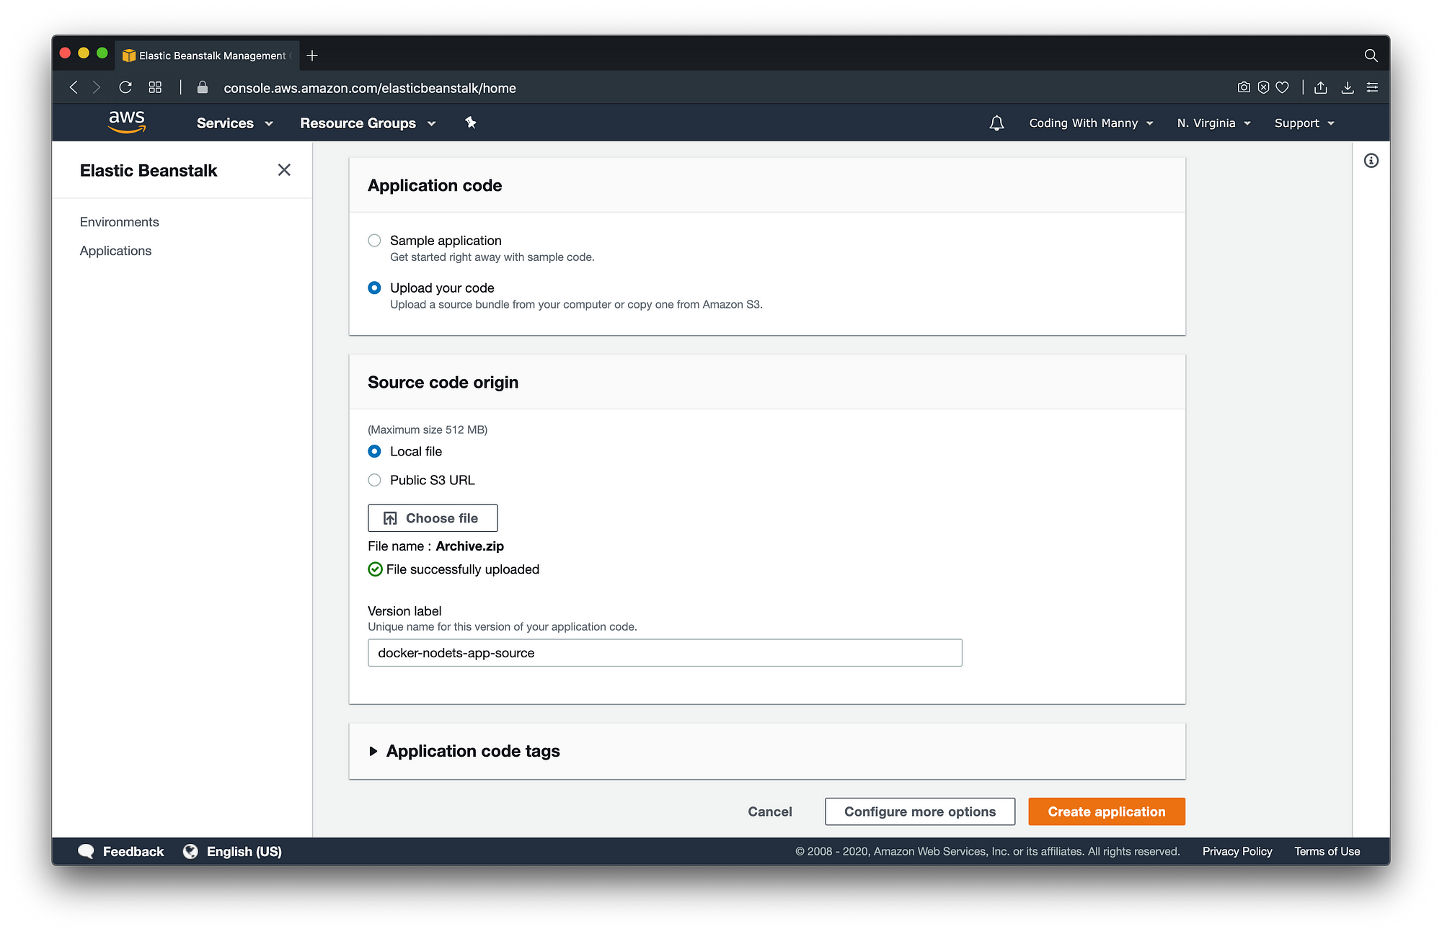Click the Cancel button
The height and width of the screenshot is (934, 1442).
pos(769,811)
